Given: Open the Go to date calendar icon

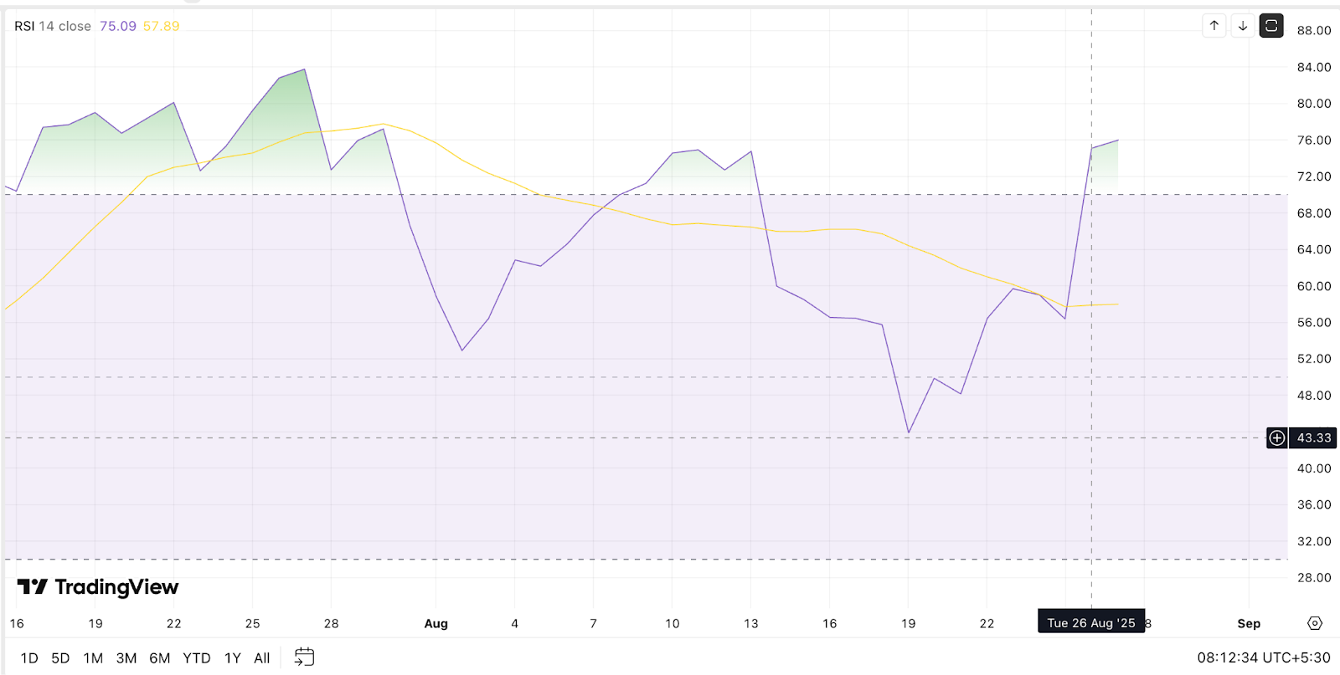Looking at the screenshot, I should point(304,657).
